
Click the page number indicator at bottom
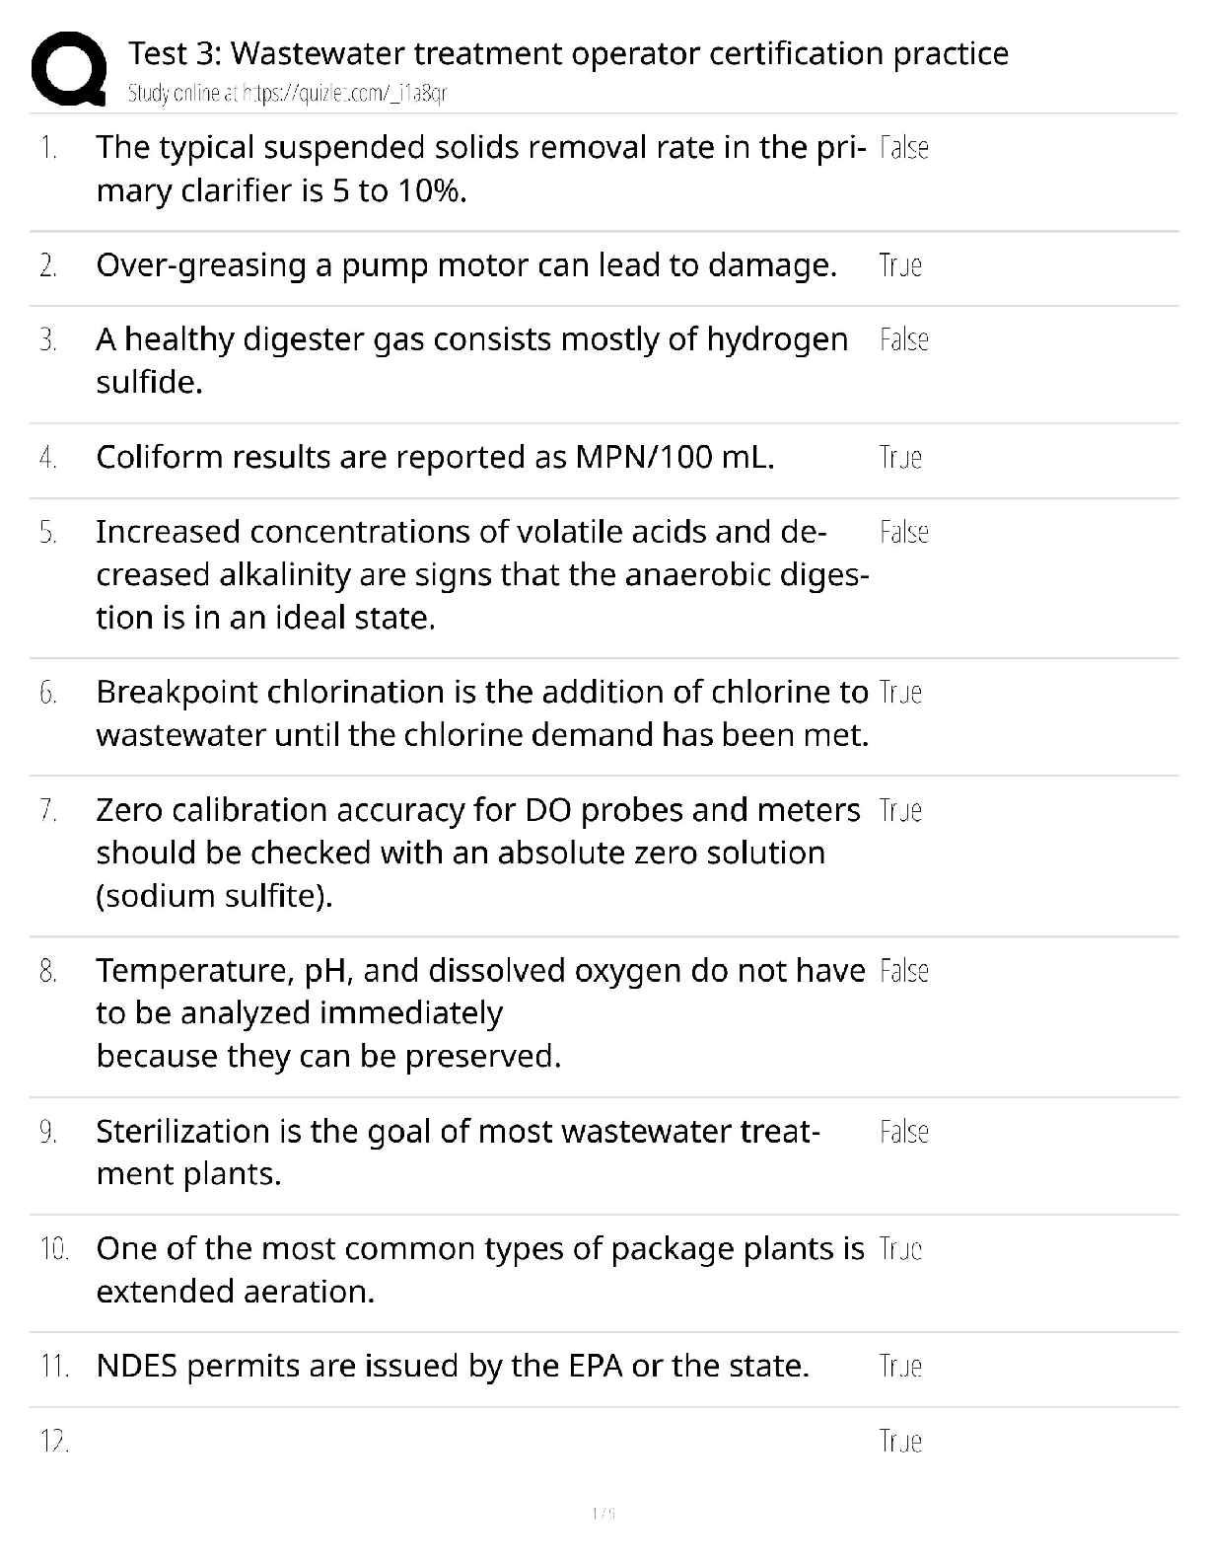[x=603, y=1513]
